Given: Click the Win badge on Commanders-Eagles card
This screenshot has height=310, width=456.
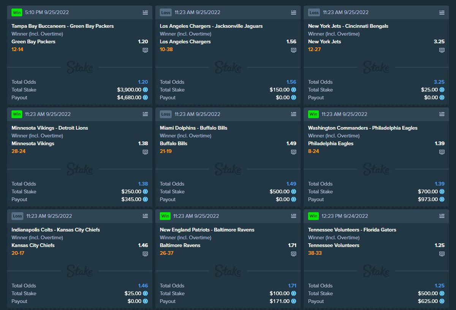Looking at the screenshot, I should click(313, 114).
